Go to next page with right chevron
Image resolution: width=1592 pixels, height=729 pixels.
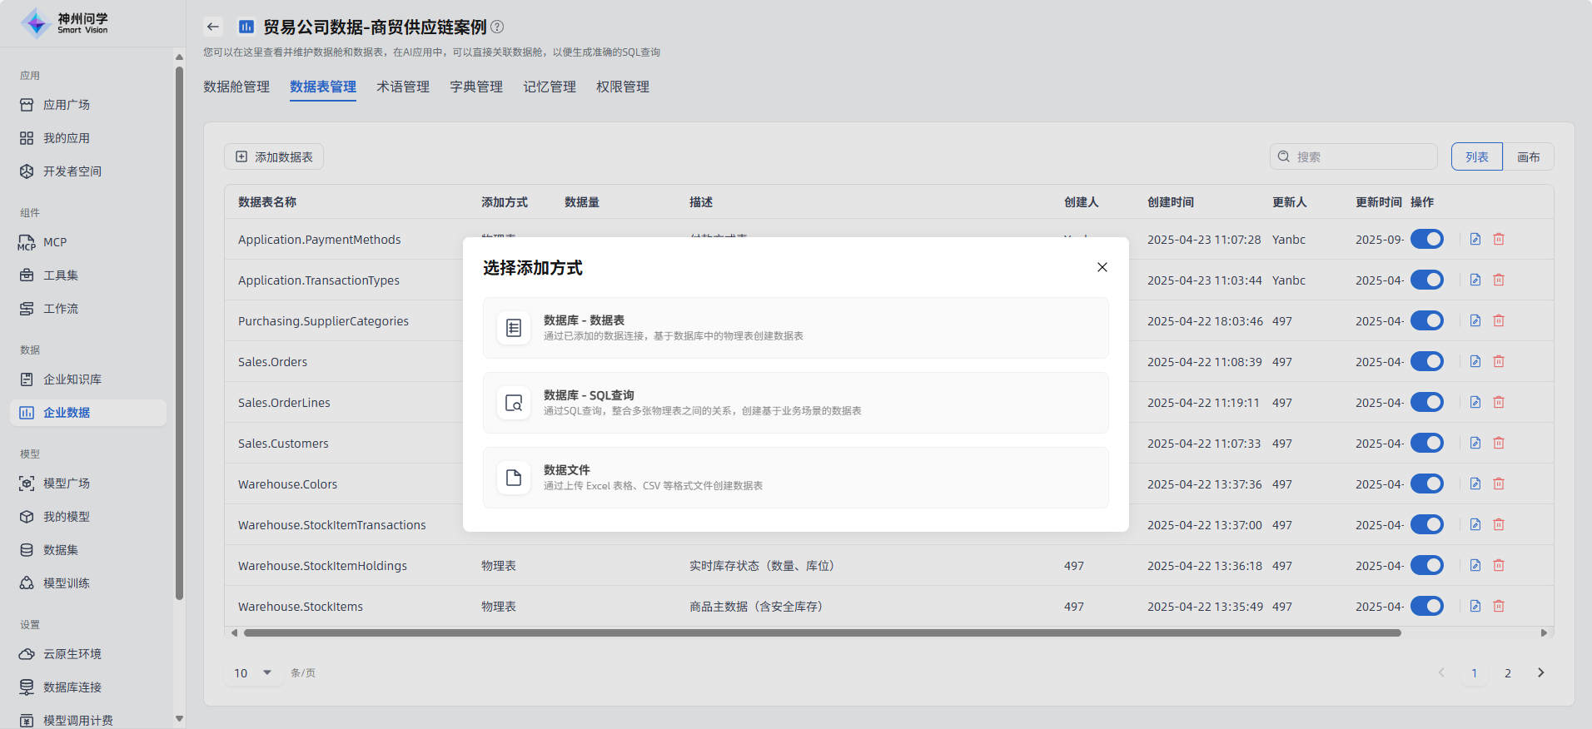[x=1540, y=672]
